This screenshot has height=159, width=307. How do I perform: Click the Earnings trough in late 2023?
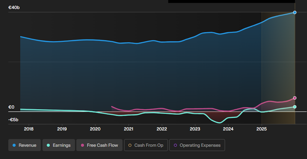219,123
